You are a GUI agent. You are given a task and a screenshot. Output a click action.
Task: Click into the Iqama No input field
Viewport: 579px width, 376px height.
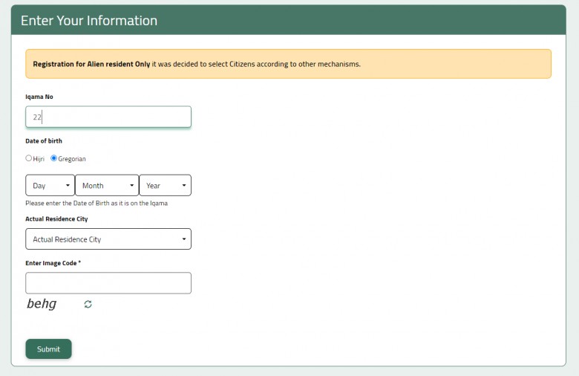[108, 117]
